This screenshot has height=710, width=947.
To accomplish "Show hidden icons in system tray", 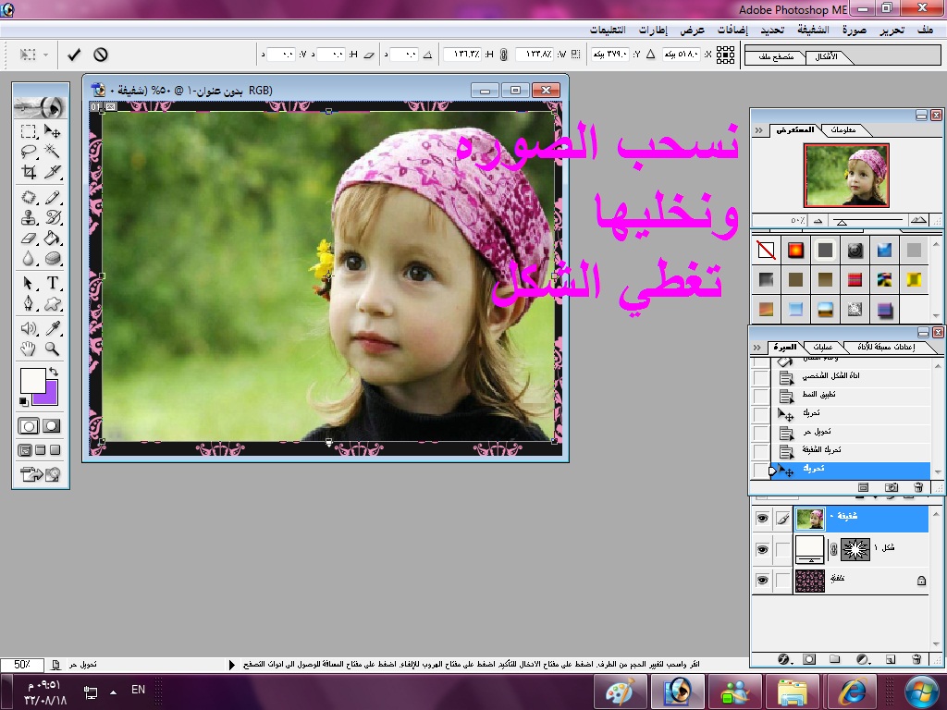I will tap(113, 692).
